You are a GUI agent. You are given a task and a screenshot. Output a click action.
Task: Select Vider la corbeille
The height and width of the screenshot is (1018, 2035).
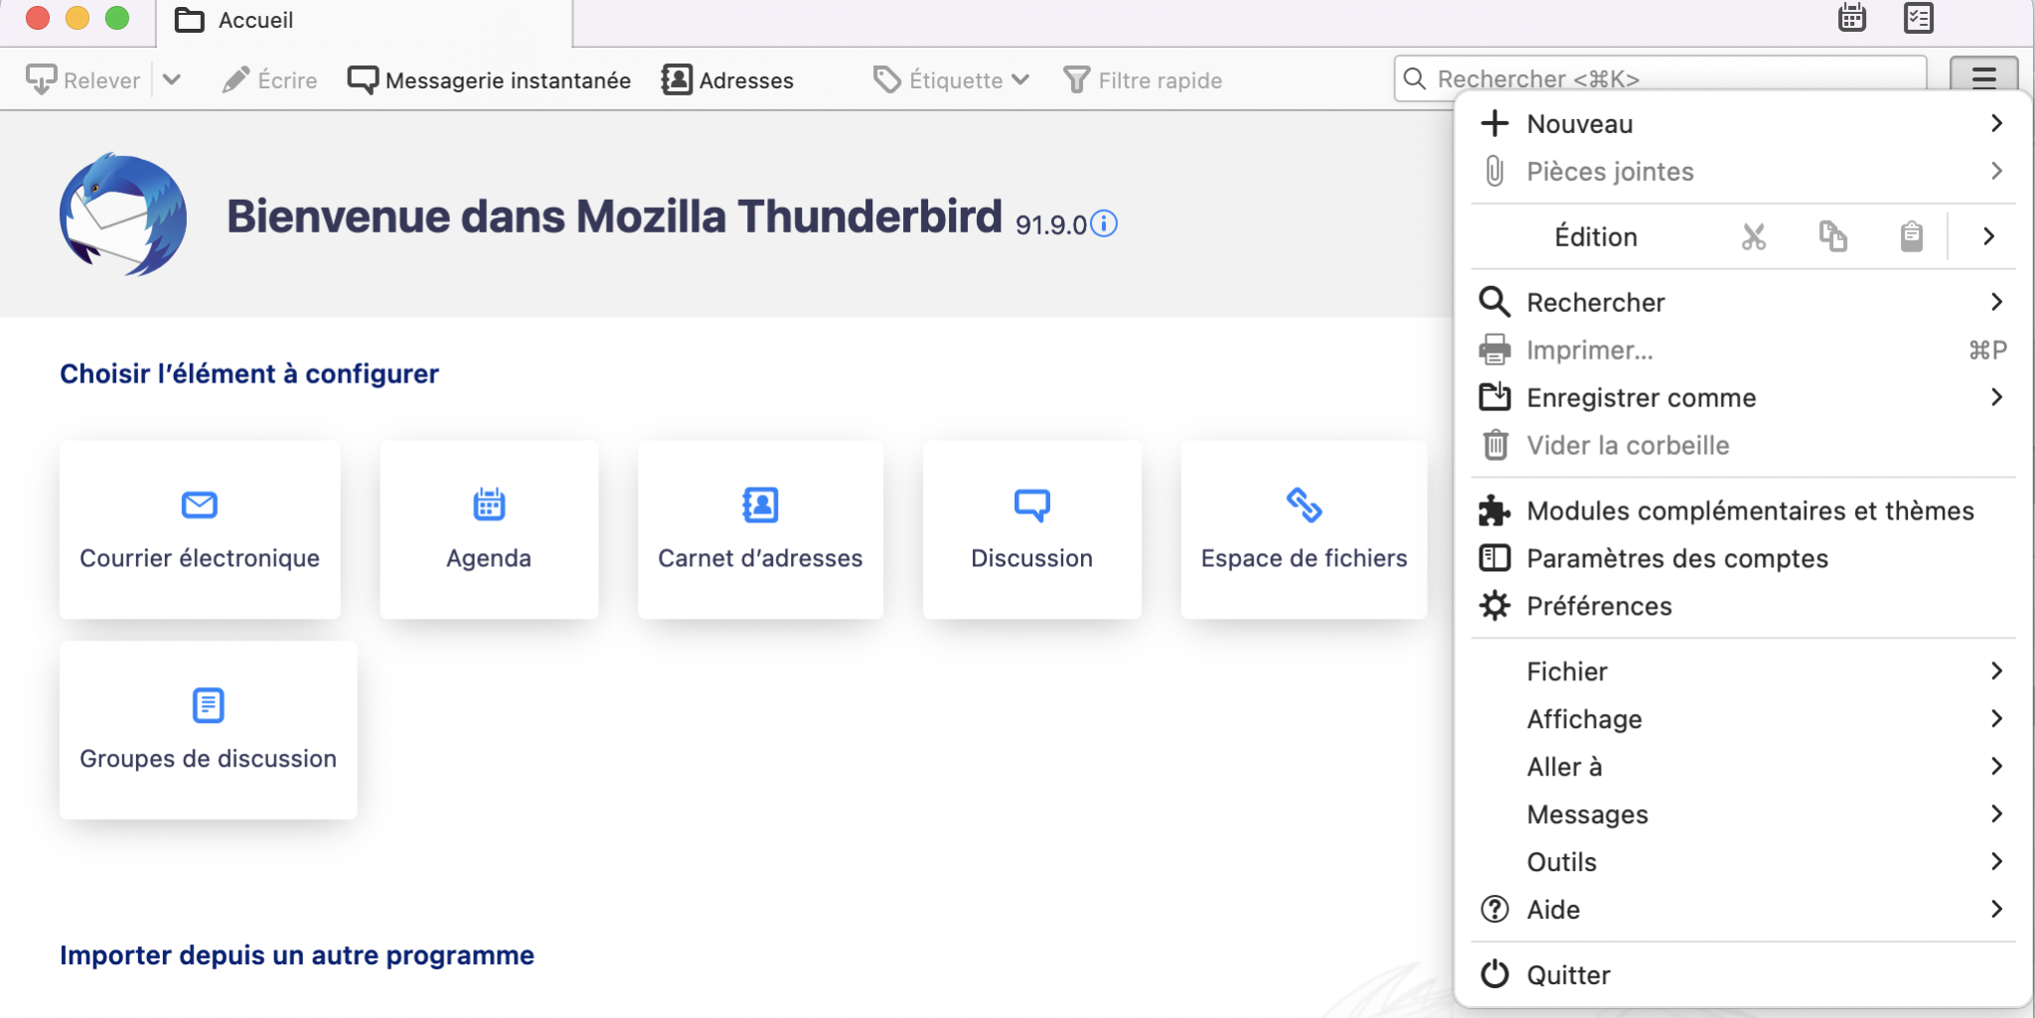coord(1742,446)
